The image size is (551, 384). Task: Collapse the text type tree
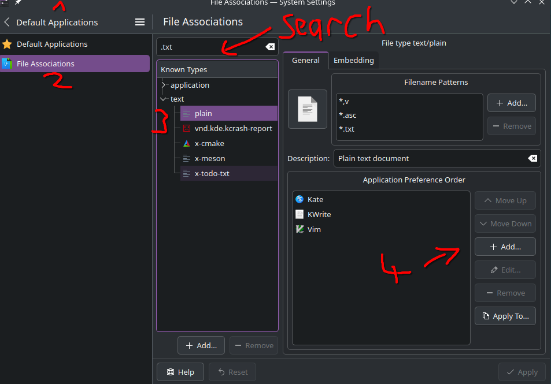163,99
